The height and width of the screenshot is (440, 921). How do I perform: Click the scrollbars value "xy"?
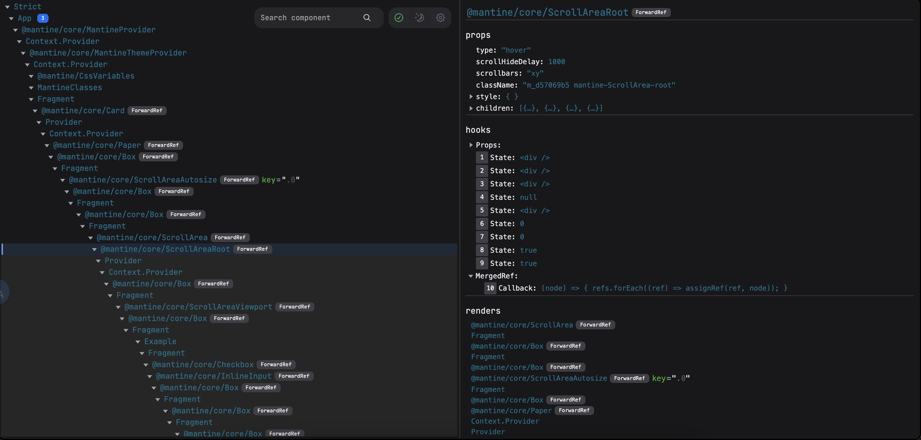[x=535, y=73]
